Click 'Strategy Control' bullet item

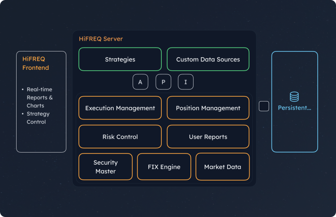[x=38, y=118]
